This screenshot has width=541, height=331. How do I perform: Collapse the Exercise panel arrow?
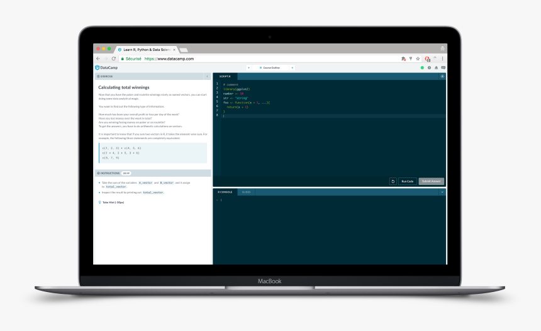point(207,76)
